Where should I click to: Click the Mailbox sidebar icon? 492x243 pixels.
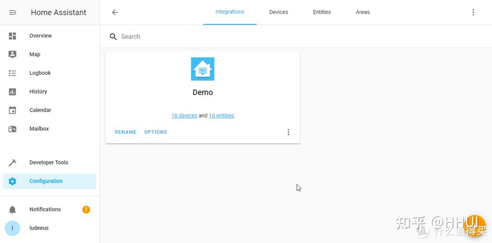[12, 129]
